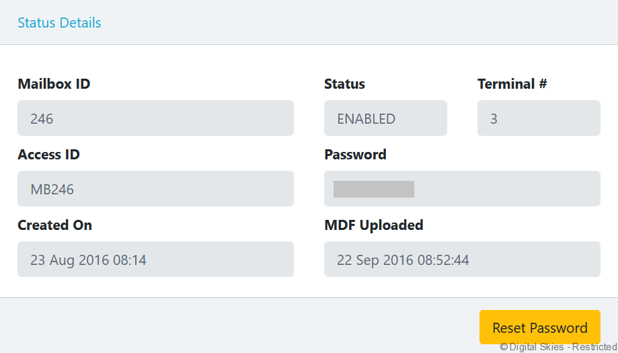Screen dimensions: 618x353
Task: Click the grey redacted block hiding the password
Action: pos(374,189)
